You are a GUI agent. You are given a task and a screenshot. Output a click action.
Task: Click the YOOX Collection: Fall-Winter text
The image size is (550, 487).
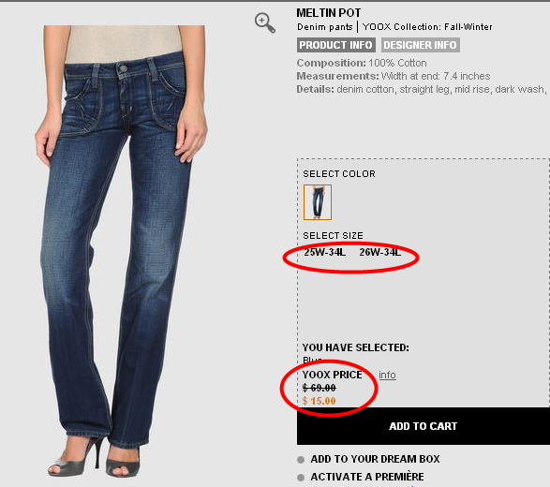427,27
